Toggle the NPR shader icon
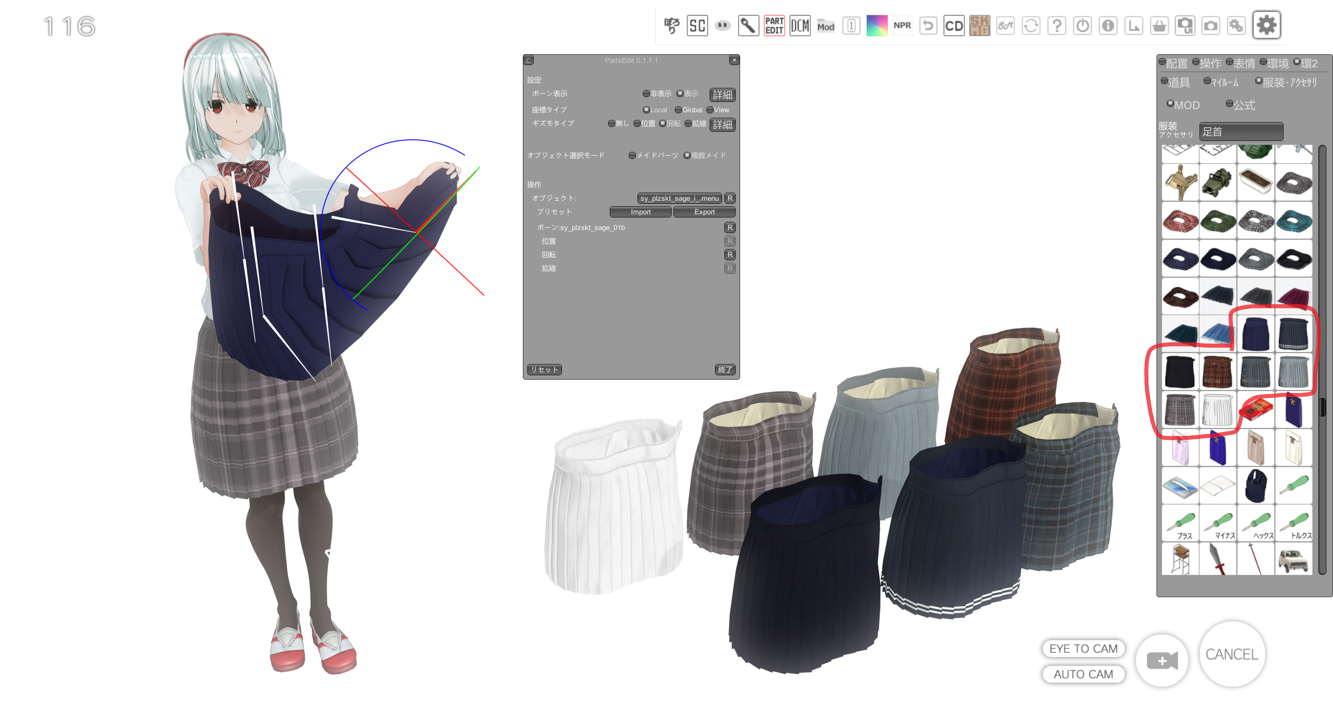The width and height of the screenshot is (1333, 710). click(902, 25)
